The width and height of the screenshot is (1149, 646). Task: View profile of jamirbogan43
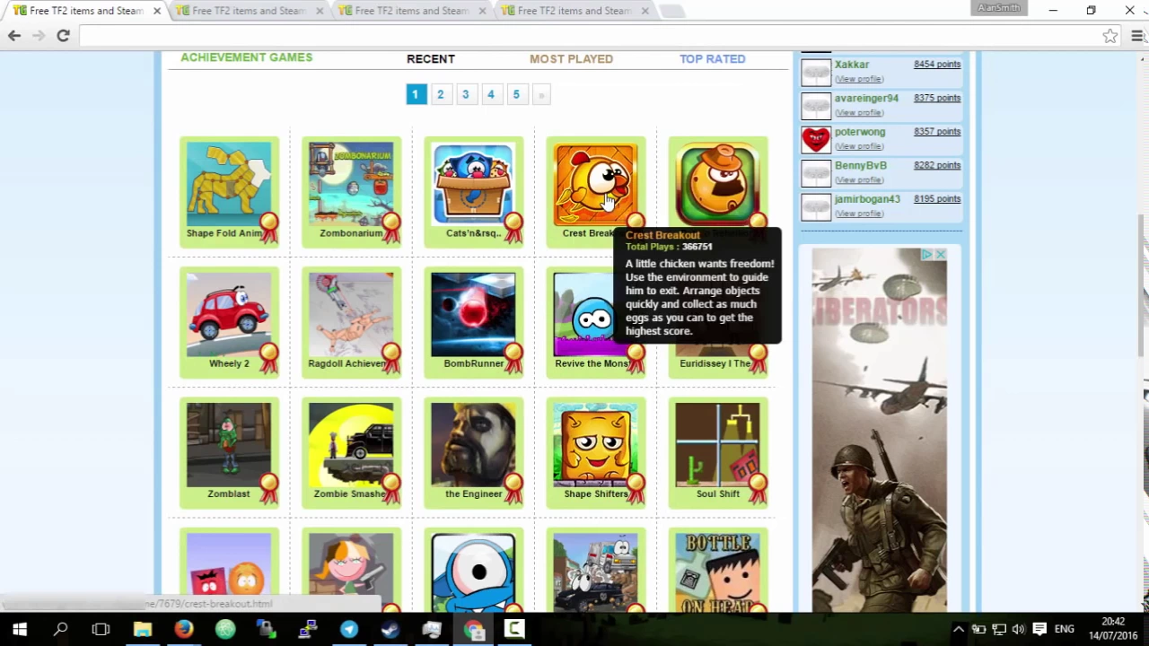859,214
